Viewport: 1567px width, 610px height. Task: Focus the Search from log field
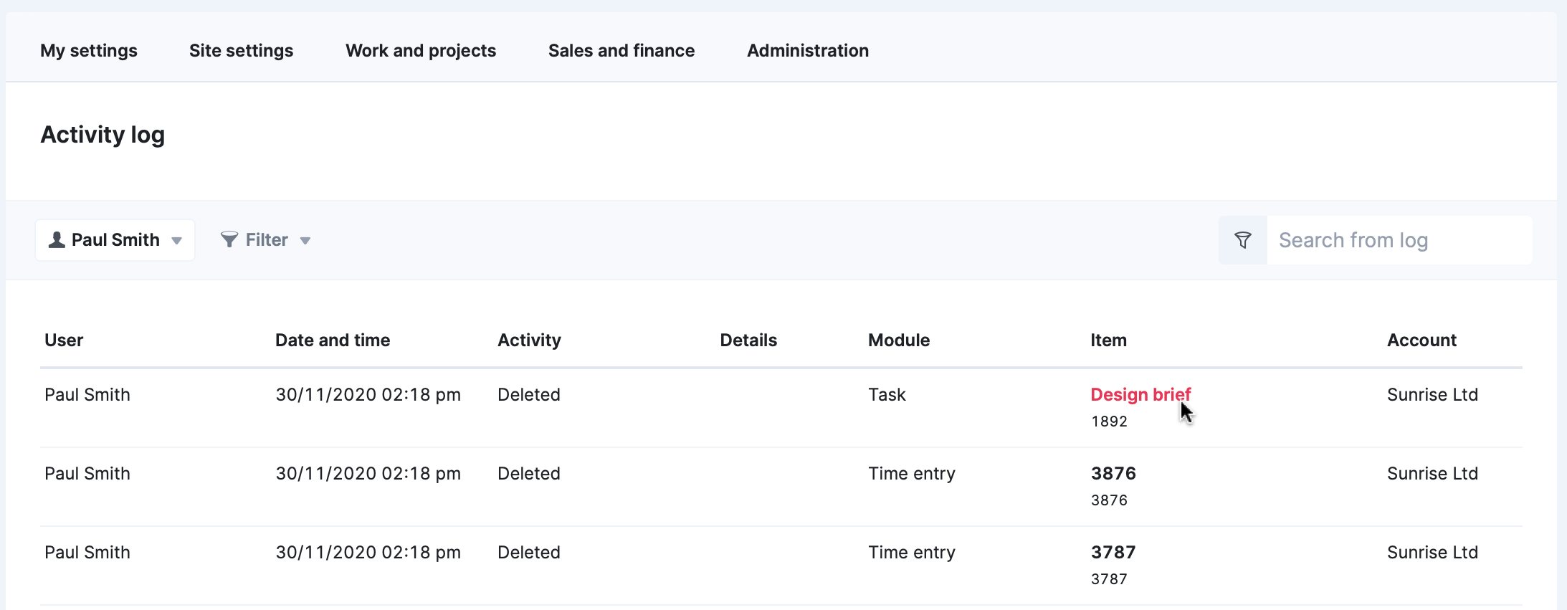[1399, 240]
